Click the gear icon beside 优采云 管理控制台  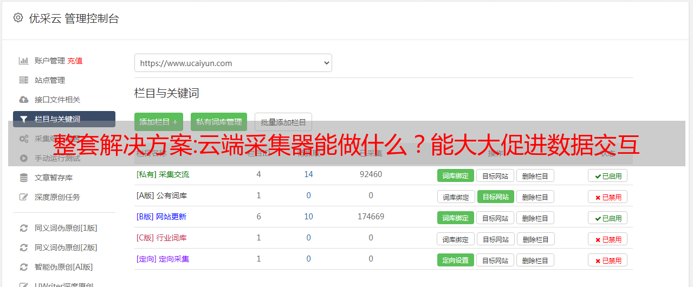18,18
